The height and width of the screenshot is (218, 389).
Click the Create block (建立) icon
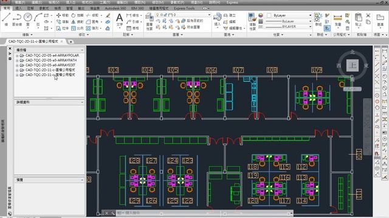[x=229, y=15]
